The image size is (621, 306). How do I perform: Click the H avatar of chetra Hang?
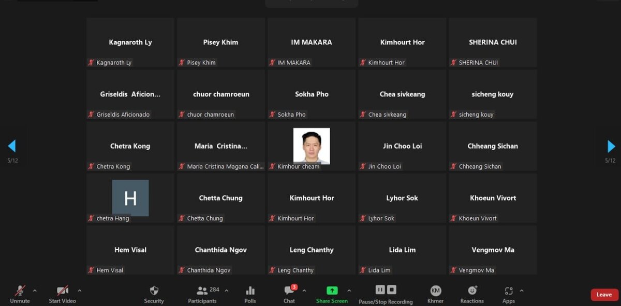[130, 198]
